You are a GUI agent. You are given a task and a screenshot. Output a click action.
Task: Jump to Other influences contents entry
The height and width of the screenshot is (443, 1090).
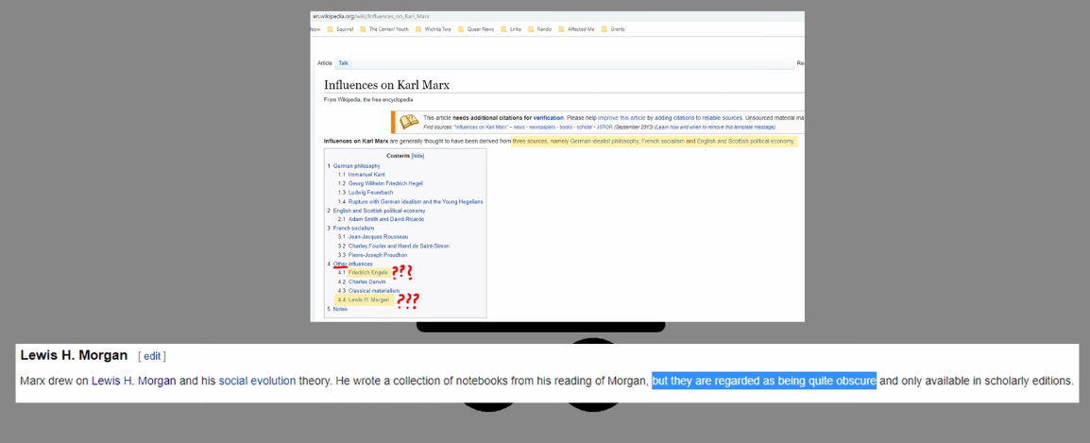click(352, 264)
